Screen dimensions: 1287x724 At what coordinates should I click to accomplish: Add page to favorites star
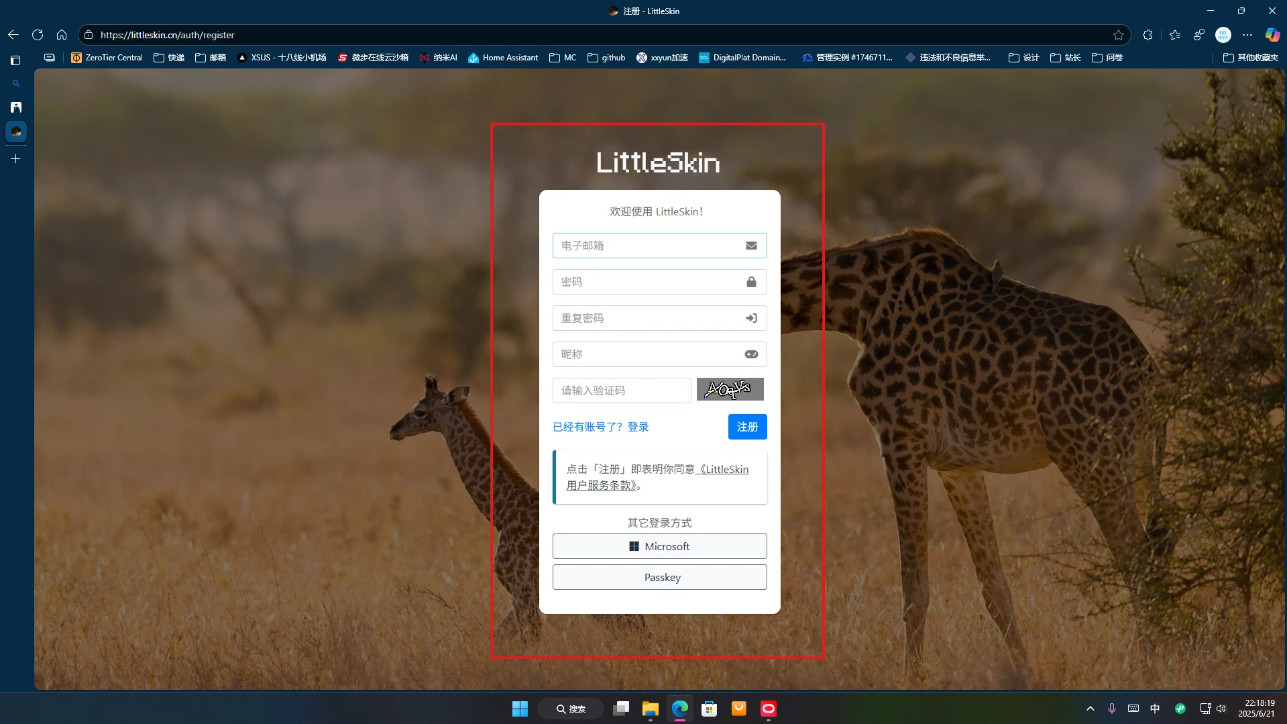pos(1118,35)
